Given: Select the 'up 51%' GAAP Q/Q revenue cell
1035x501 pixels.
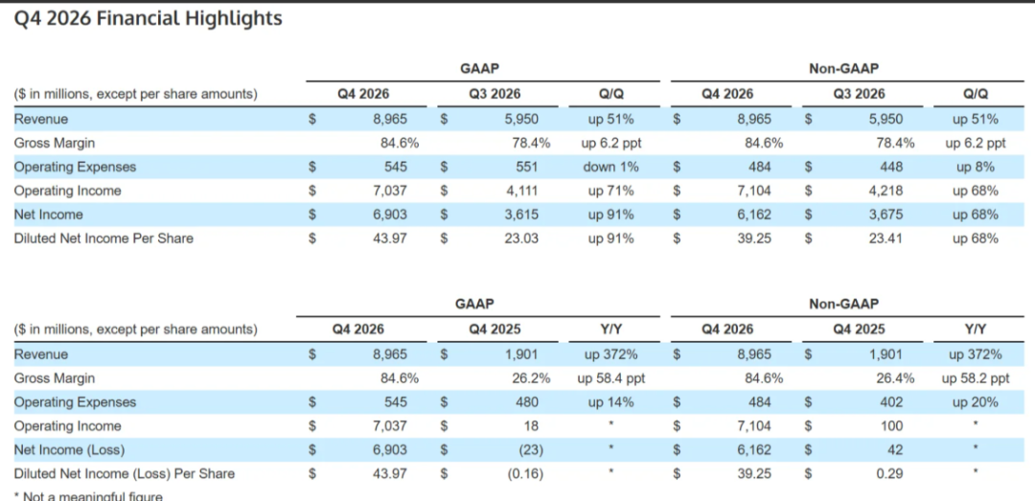Looking at the screenshot, I should click(x=610, y=120).
